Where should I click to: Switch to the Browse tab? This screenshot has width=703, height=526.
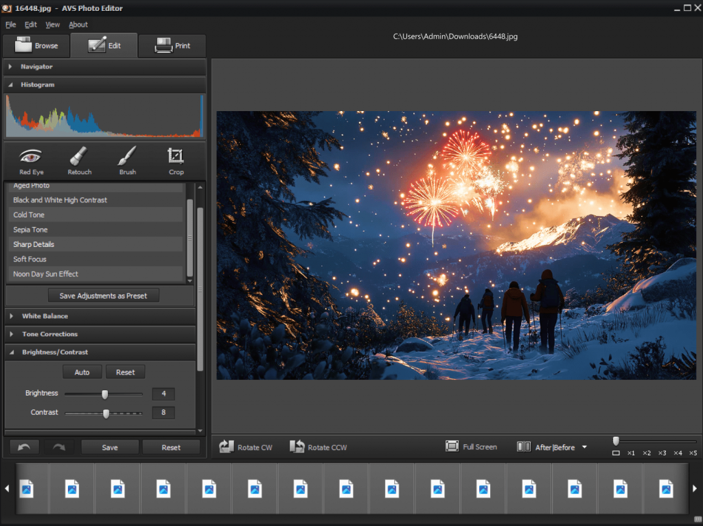pos(36,46)
